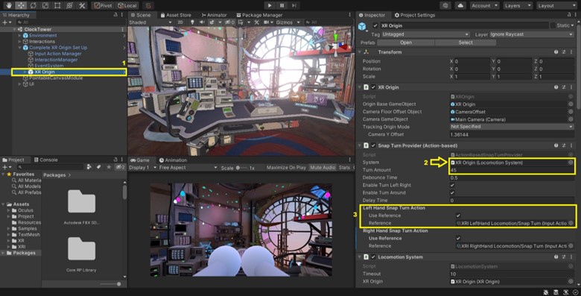Click the Pause button
Viewport: 581px width, 296px height.
point(282,5)
